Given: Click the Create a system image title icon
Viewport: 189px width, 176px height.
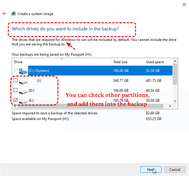Looking at the screenshot, I should (x=14, y=14).
